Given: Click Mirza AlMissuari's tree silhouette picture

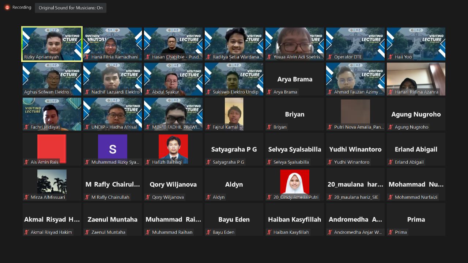Looking at the screenshot, I should pyautogui.click(x=52, y=182).
